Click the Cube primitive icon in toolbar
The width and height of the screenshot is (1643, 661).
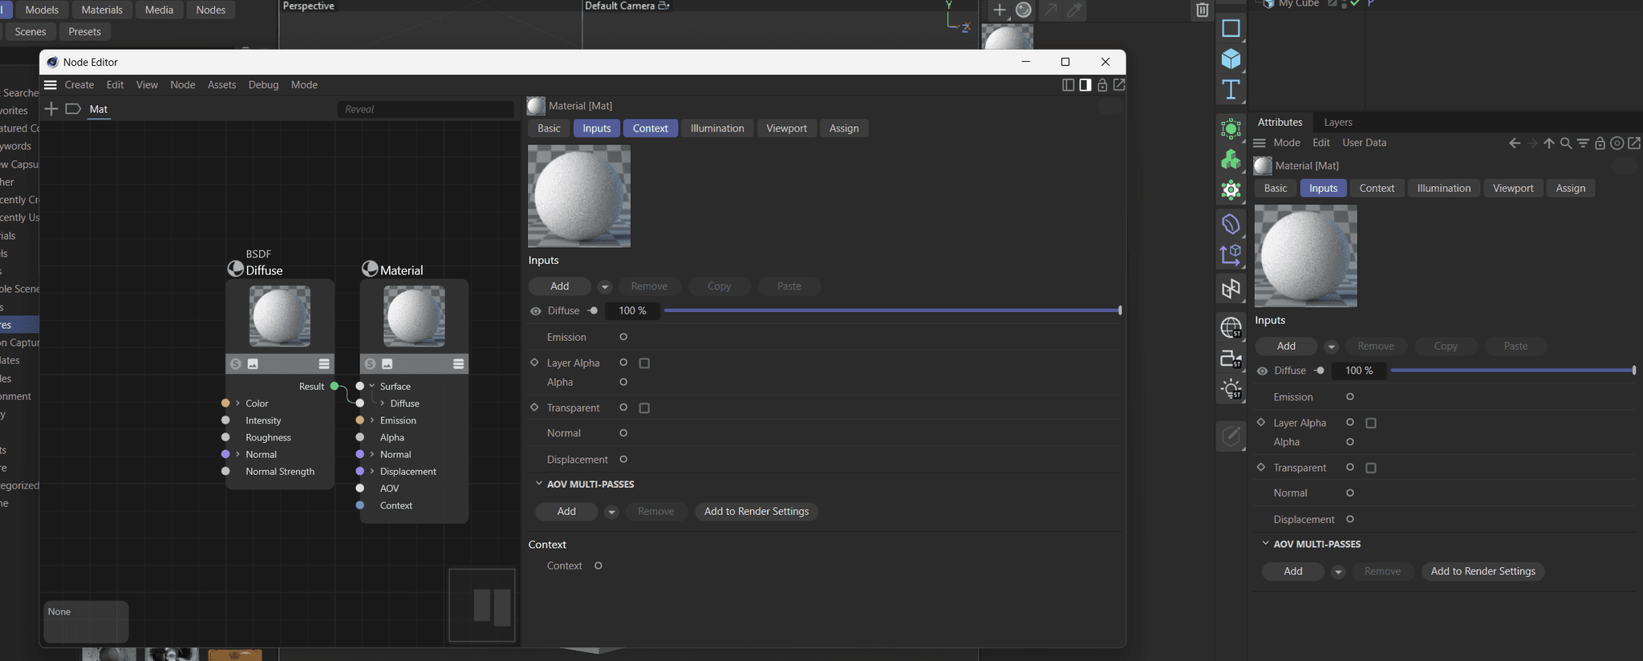[1231, 59]
